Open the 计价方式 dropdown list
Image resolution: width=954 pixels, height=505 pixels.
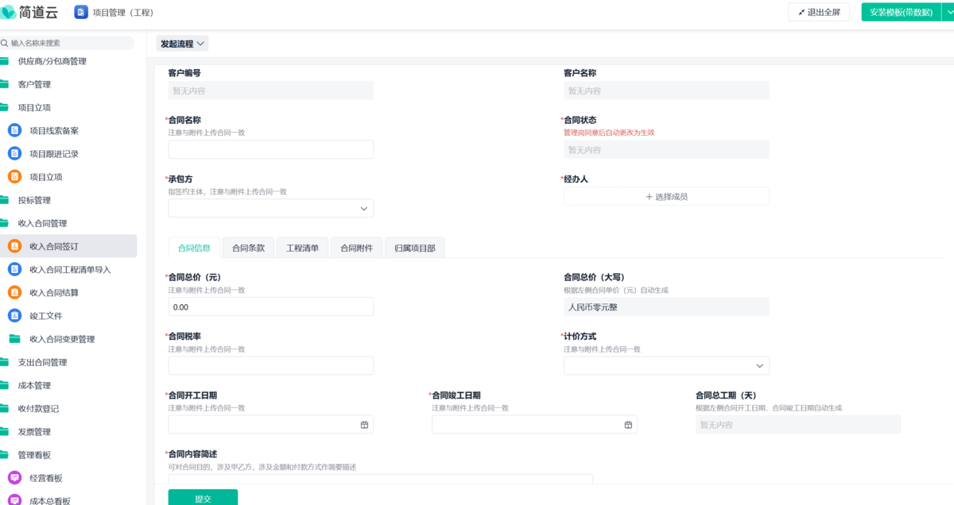pos(666,365)
